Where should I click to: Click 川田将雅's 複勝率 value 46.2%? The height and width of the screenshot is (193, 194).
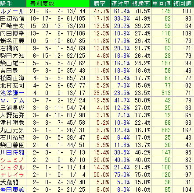(x=143, y=153)
